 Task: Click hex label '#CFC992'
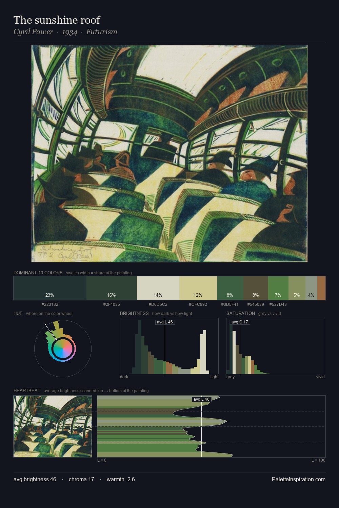tap(198, 304)
